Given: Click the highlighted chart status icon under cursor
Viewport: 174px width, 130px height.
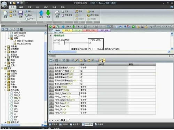Looking at the screenshot, I should click(x=102, y=60).
